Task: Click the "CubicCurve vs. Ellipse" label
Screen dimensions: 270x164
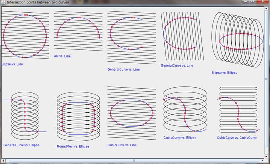Action: click(x=180, y=138)
